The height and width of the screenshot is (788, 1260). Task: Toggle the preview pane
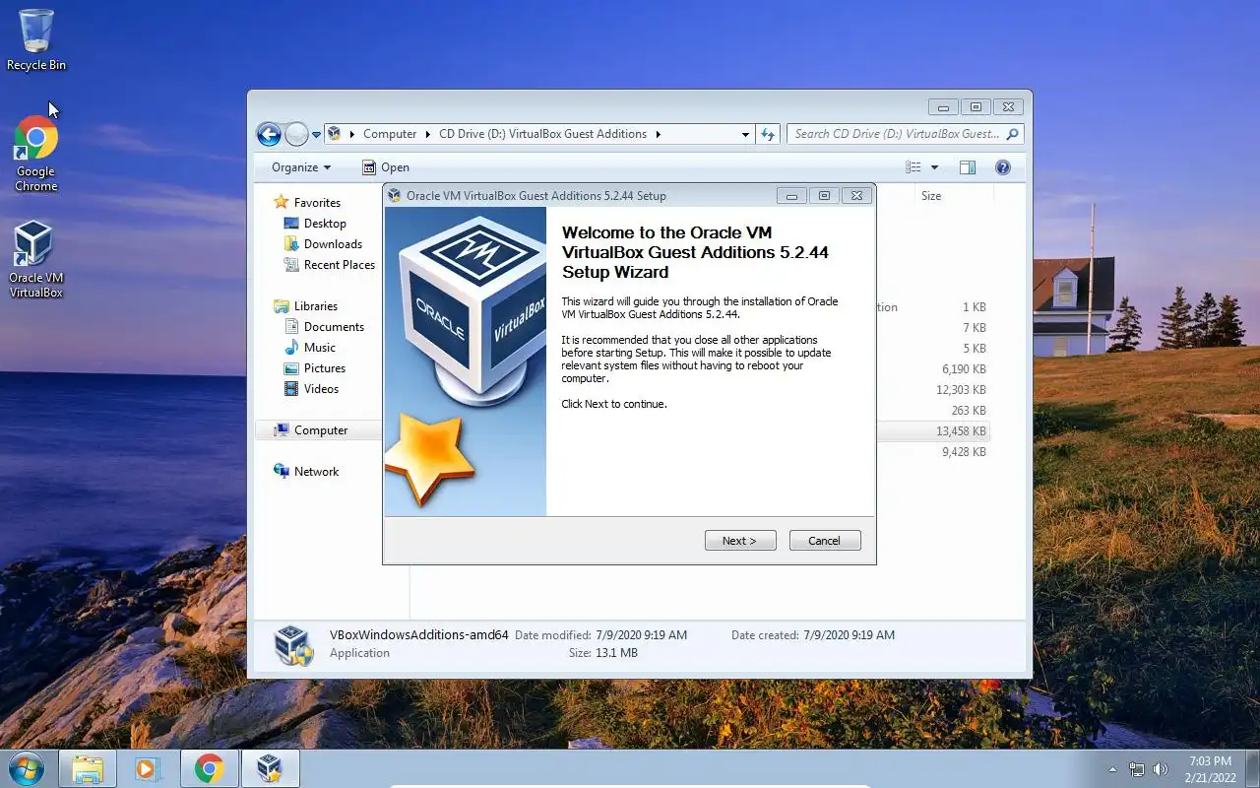(968, 167)
